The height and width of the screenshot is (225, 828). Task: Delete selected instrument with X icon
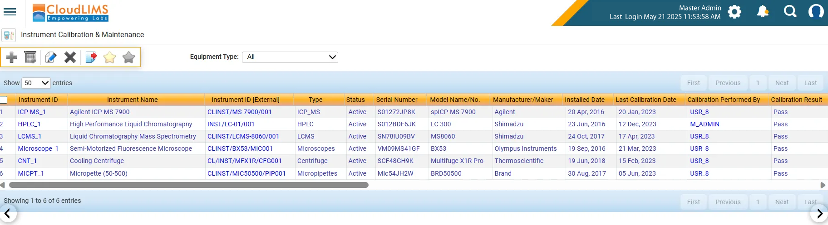pos(70,57)
